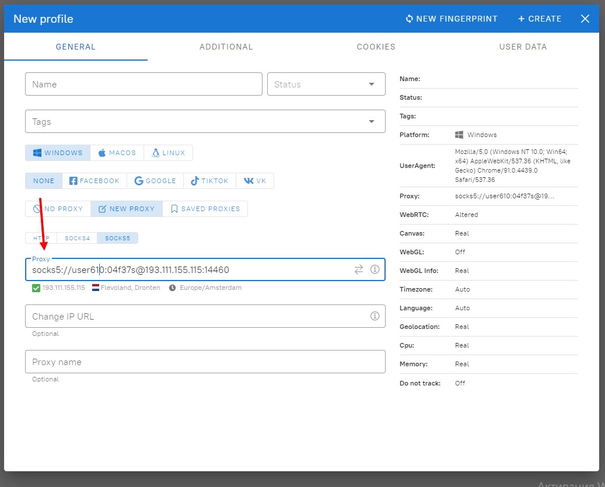605x487 pixels.
Task: Click the Language 'Auto' value
Action: pos(462,308)
